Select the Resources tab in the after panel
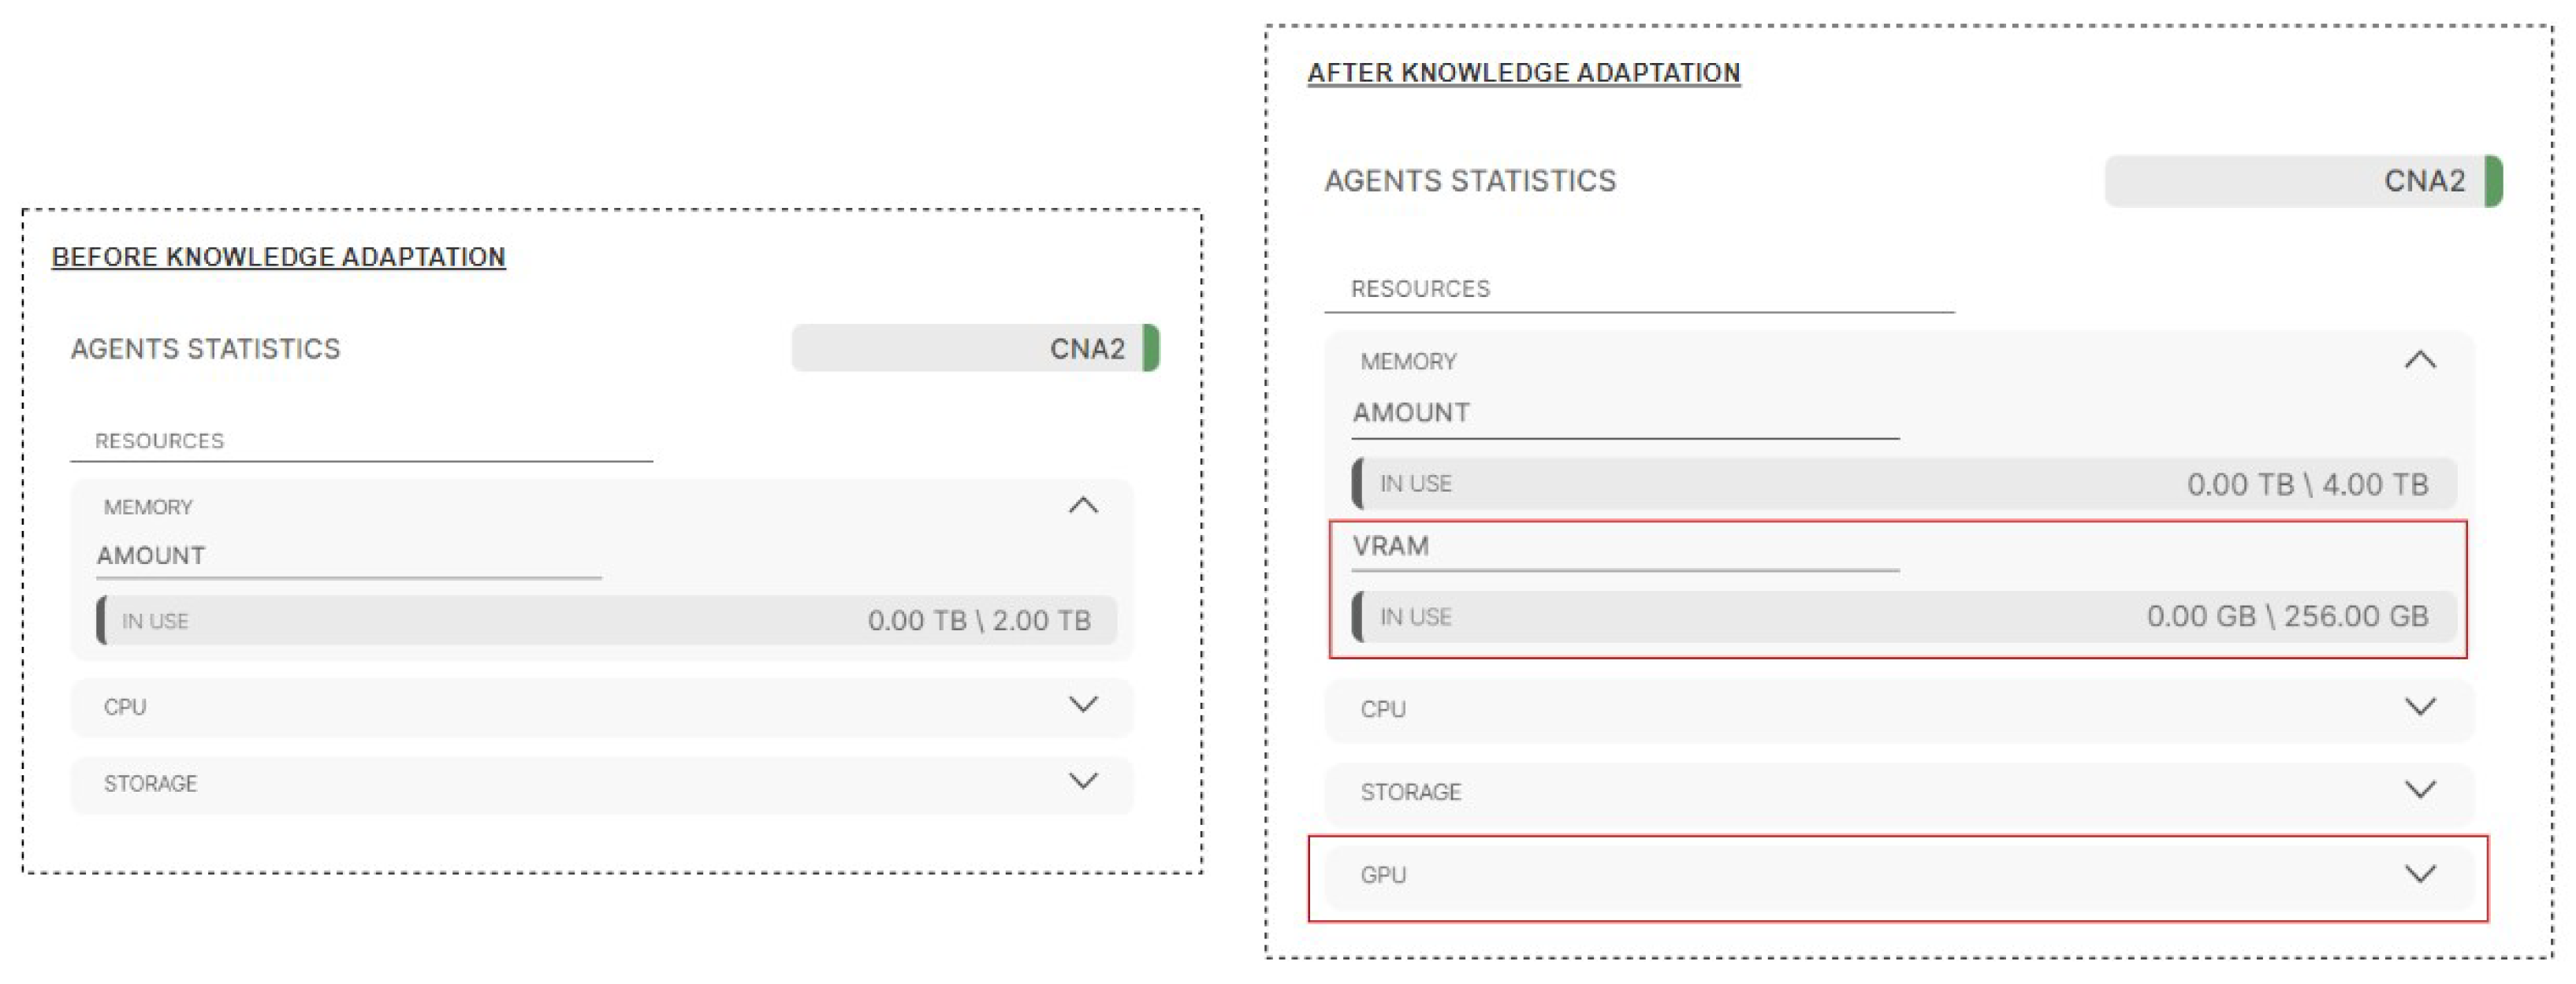 coord(1420,288)
